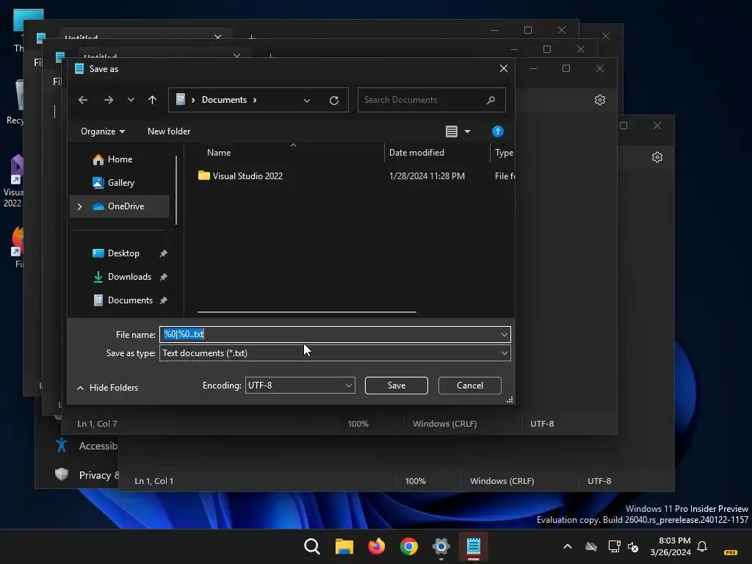Click the Save button
Screen dimensions: 752x564
coord(396,386)
